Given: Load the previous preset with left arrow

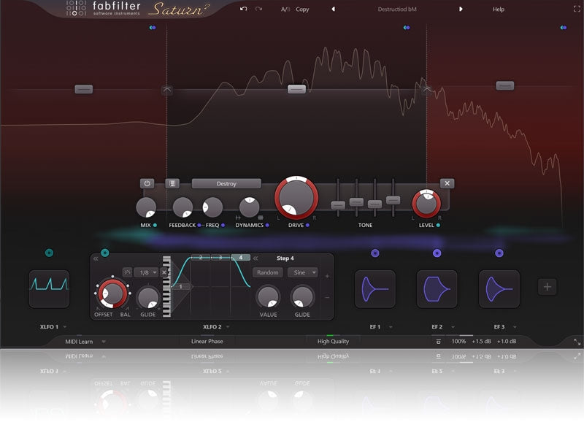Looking at the screenshot, I should [334, 9].
